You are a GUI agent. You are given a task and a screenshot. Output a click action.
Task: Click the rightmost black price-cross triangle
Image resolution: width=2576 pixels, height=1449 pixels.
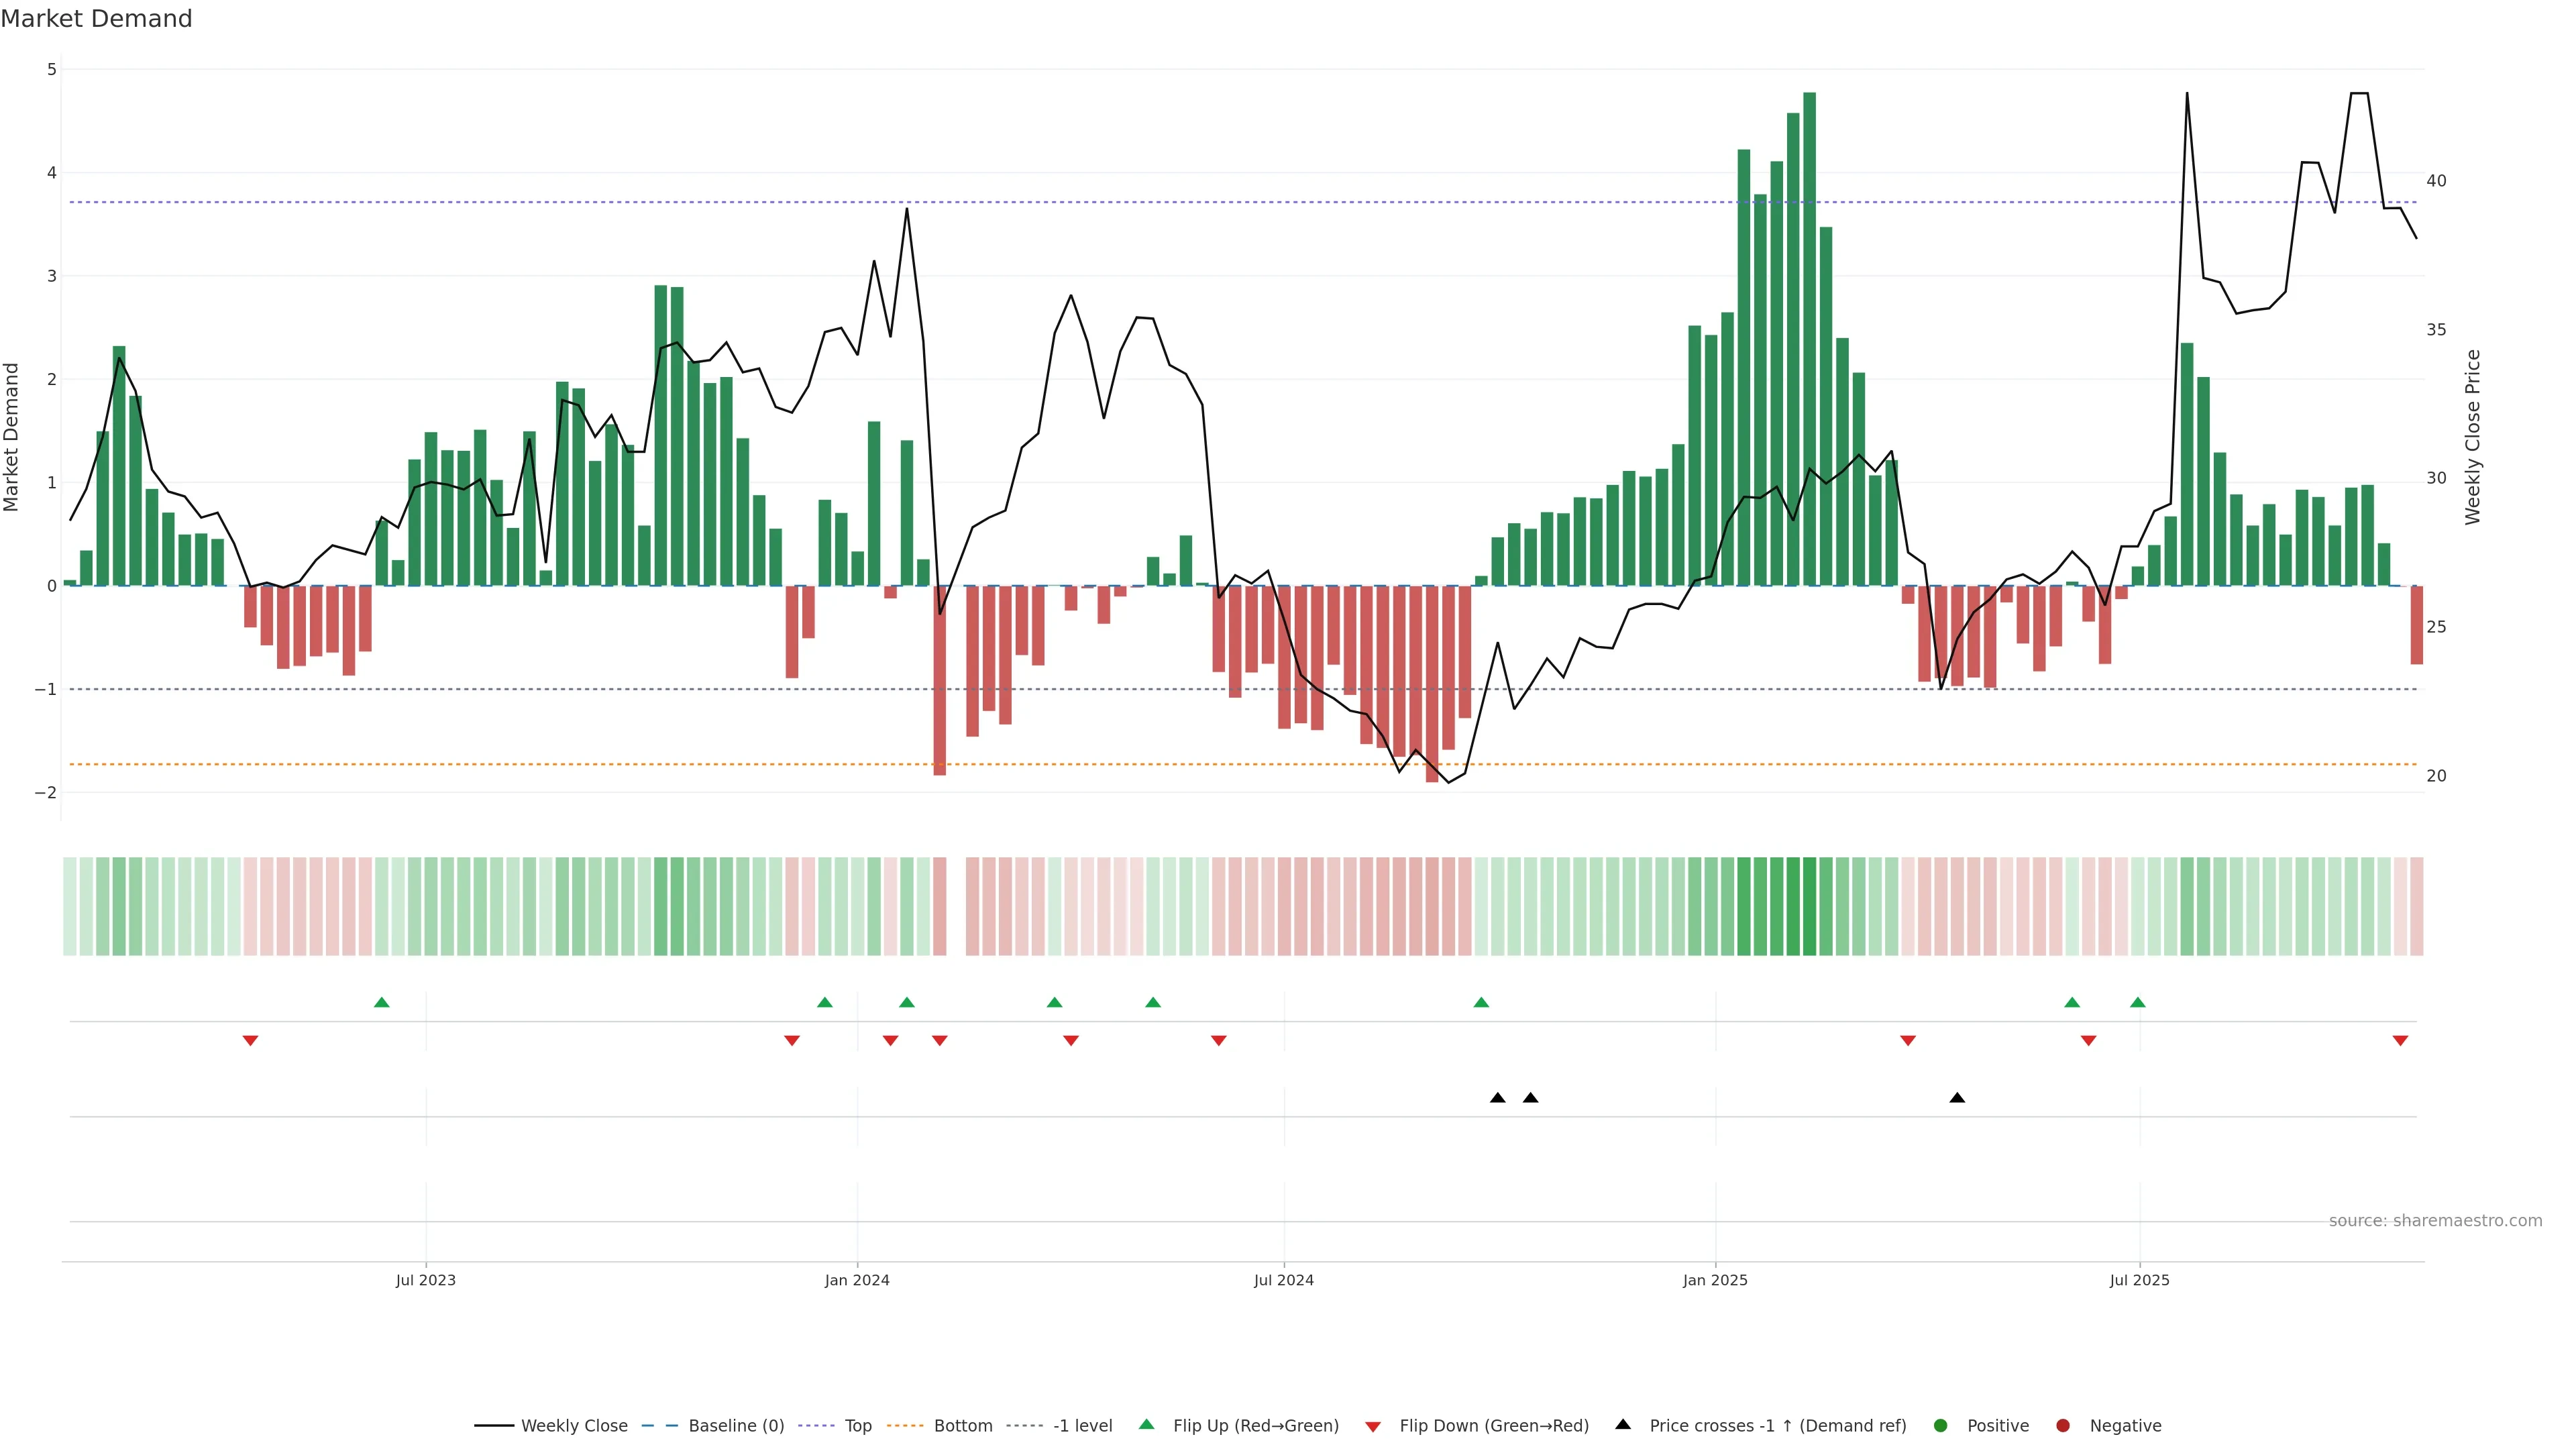click(x=1957, y=1098)
